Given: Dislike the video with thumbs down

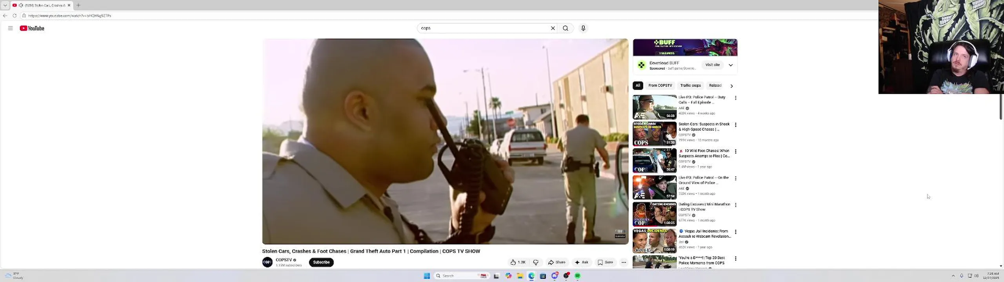Looking at the screenshot, I should click(536, 262).
